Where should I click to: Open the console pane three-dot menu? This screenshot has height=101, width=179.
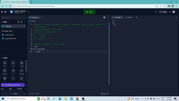tap(176, 17)
